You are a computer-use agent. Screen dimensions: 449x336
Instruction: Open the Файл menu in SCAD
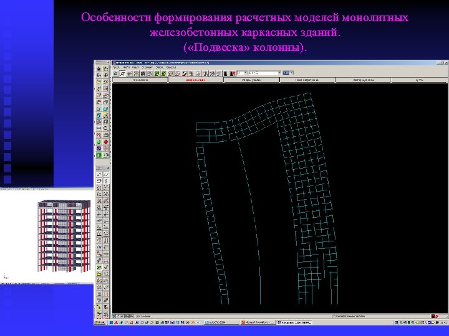[126, 67]
